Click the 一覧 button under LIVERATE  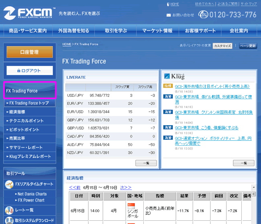pyautogui.click(x=146, y=163)
